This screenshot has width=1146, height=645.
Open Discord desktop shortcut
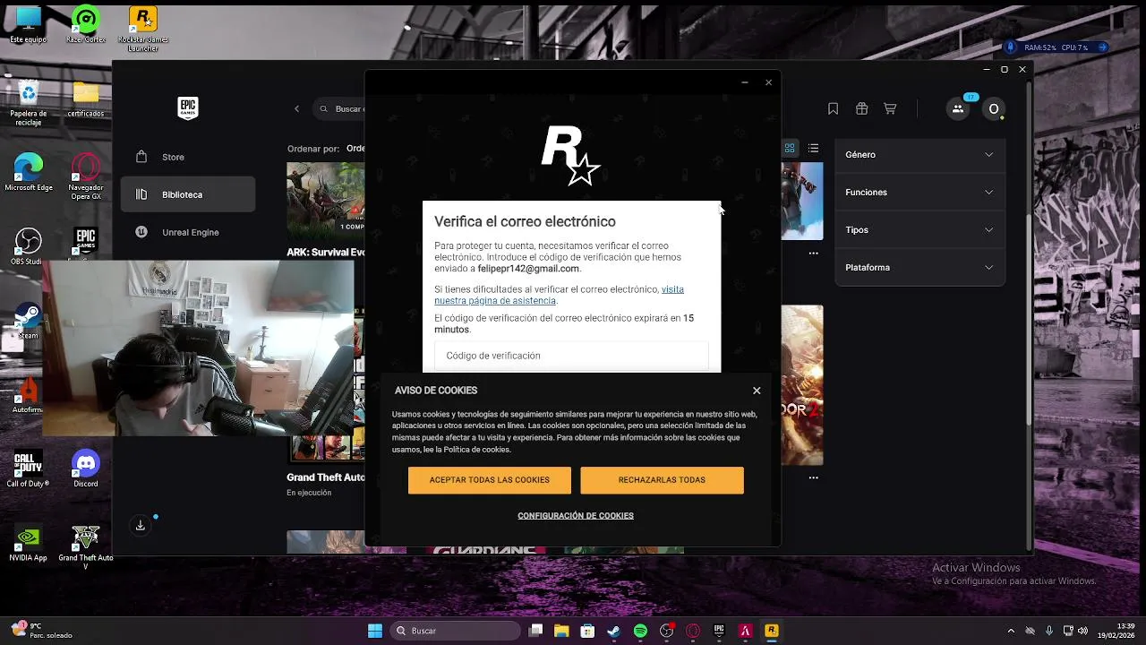click(x=86, y=469)
